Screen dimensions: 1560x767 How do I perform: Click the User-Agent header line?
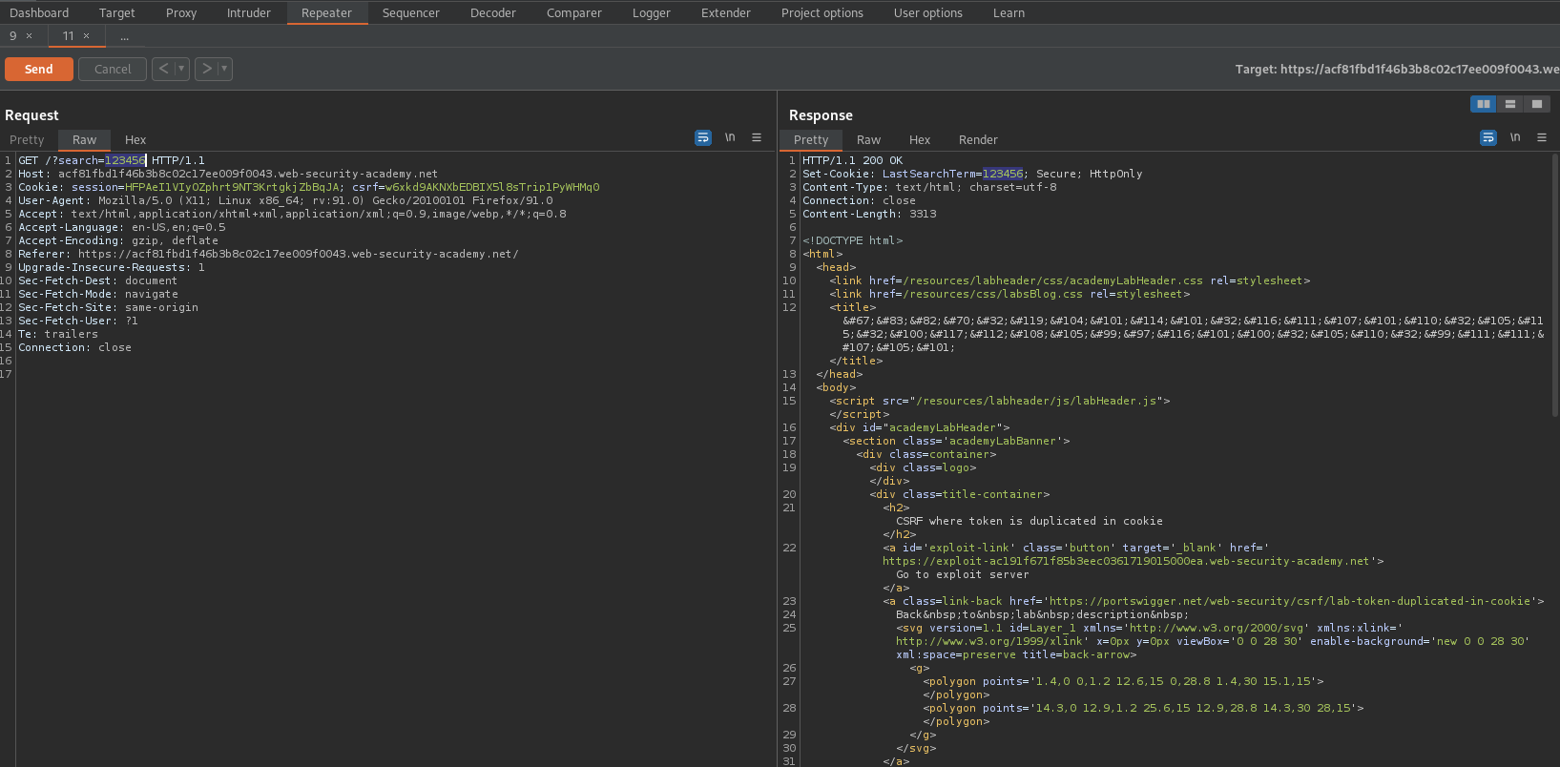[x=285, y=200]
